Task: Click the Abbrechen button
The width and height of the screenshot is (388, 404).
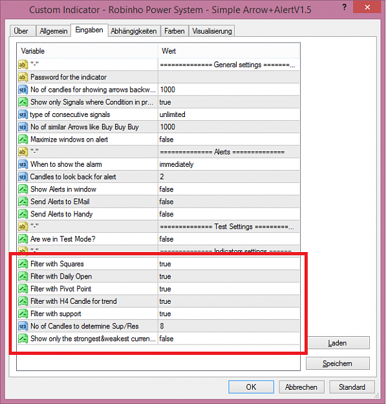Action: click(301, 387)
